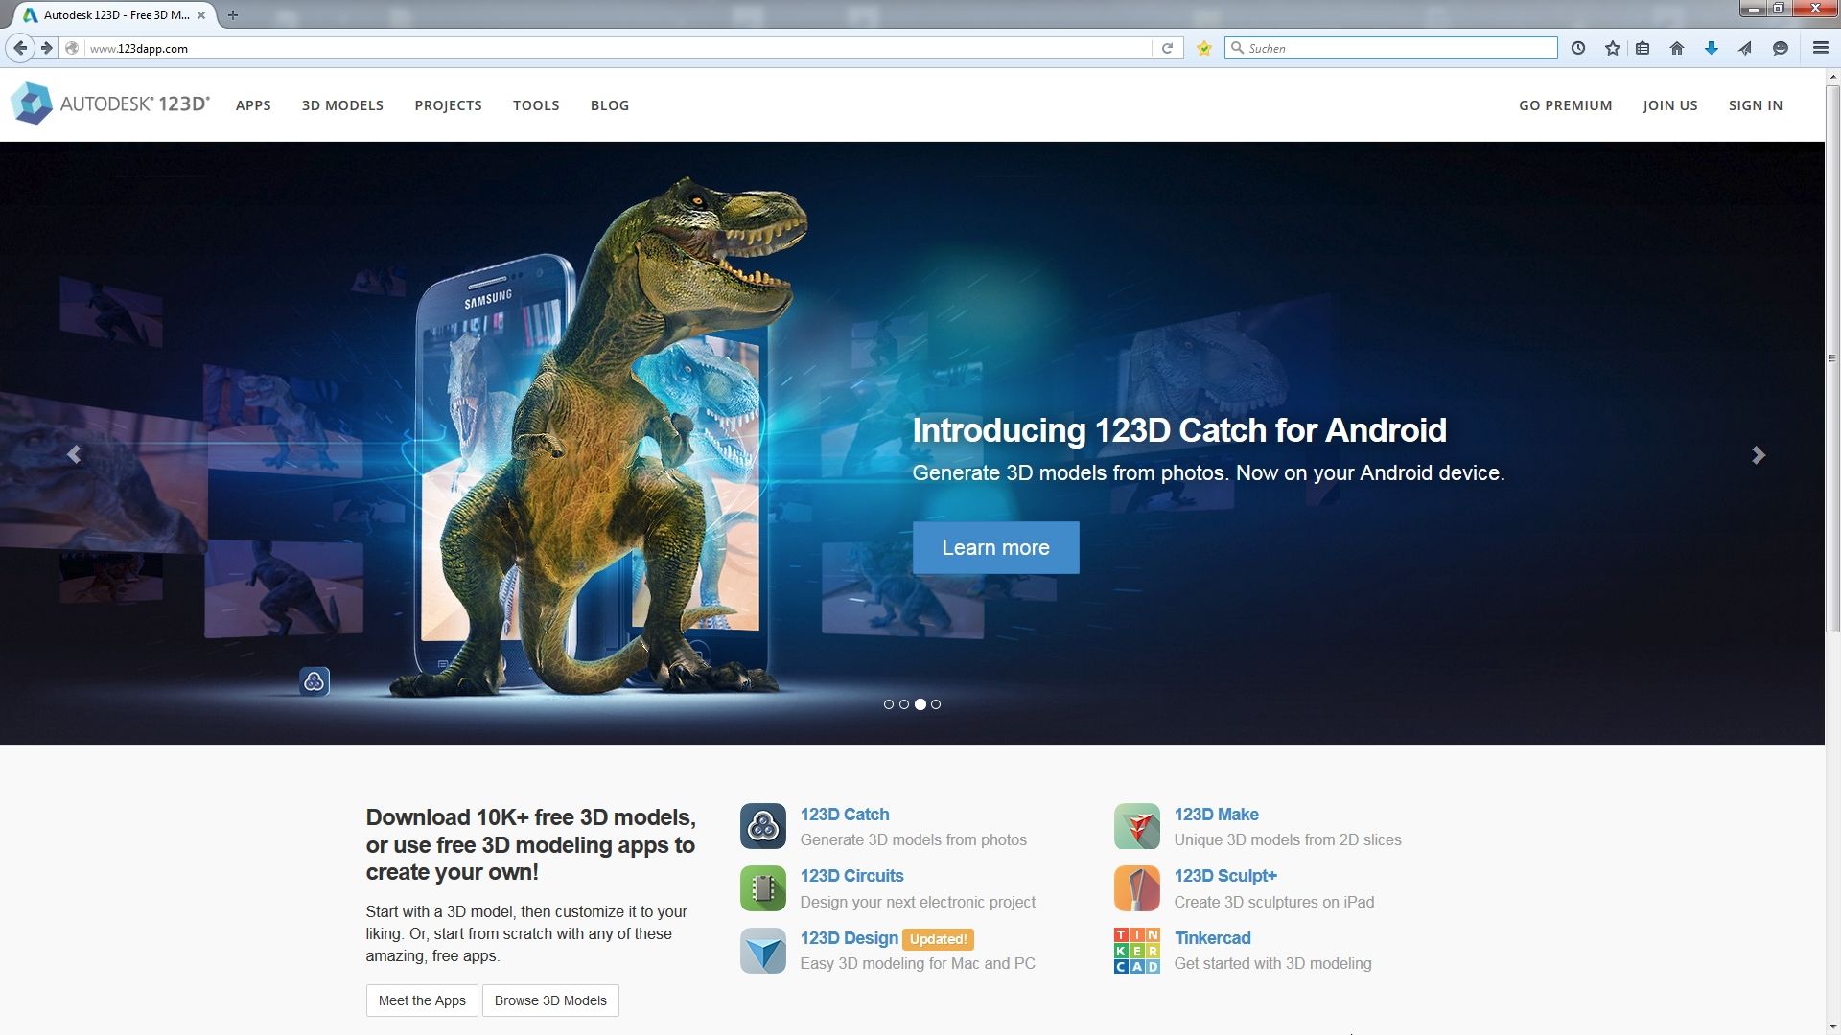Image resolution: width=1841 pixels, height=1035 pixels.
Task: Open the 123D Circuits text link
Action: coord(851,876)
